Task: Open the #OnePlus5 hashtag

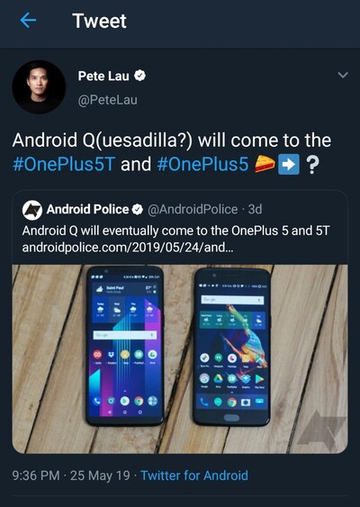Action: tap(202, 164)
